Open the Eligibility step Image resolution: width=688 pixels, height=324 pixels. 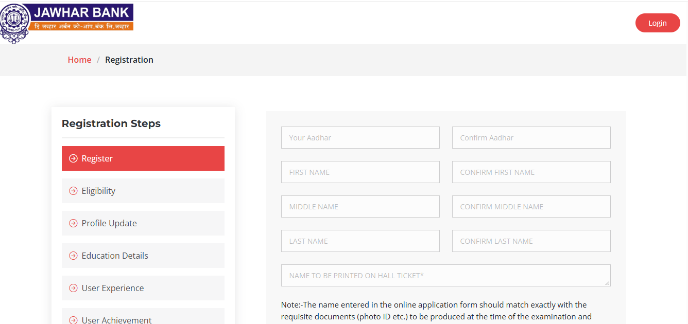tap(143, 191)
